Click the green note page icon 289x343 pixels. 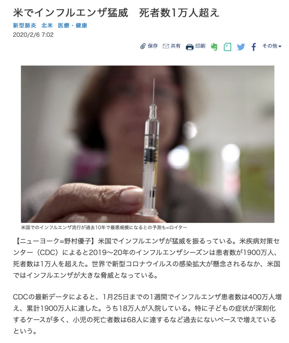coord(227,47)
